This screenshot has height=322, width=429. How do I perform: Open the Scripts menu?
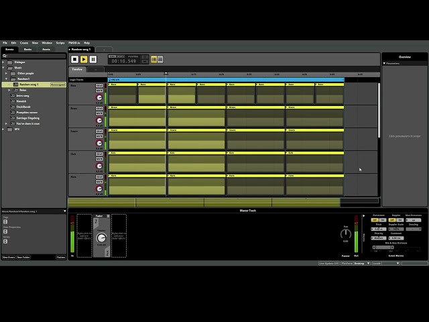(60, 43)
